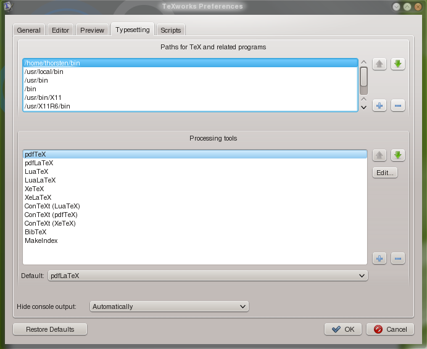This screenshot has height=349, width=427.
Task: Select MakeIndex processing tool
Action: [x=195, y=240]
